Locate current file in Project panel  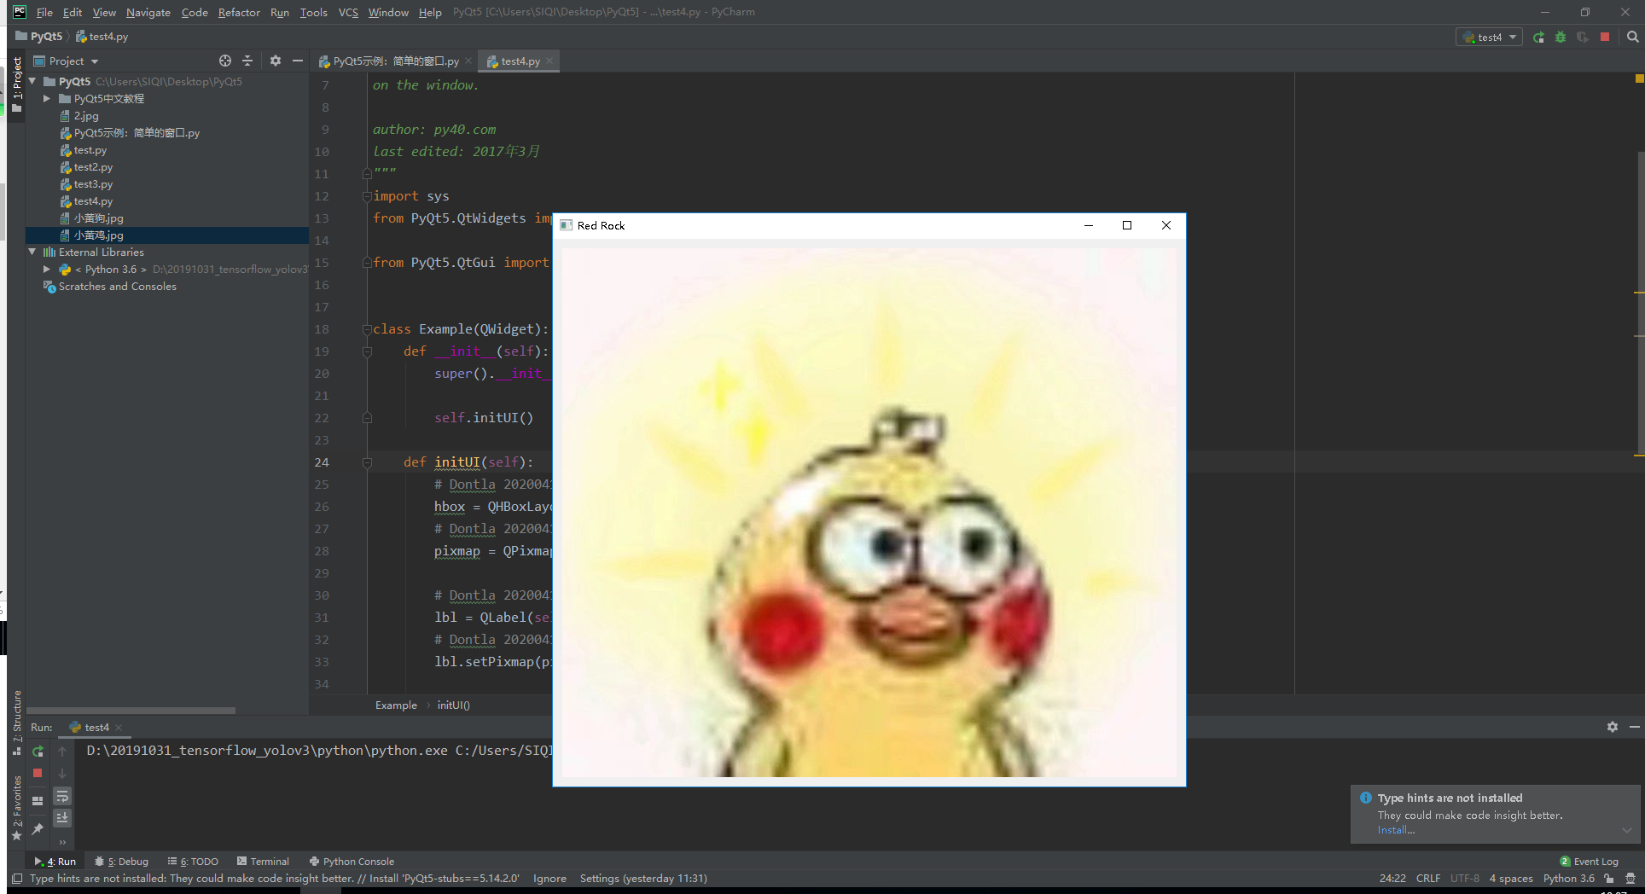click(225, 61)
